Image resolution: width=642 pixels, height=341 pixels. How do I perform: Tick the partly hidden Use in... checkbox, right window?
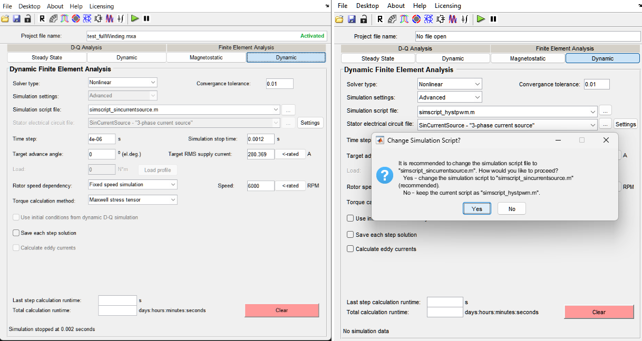click(x=350, y=218)
